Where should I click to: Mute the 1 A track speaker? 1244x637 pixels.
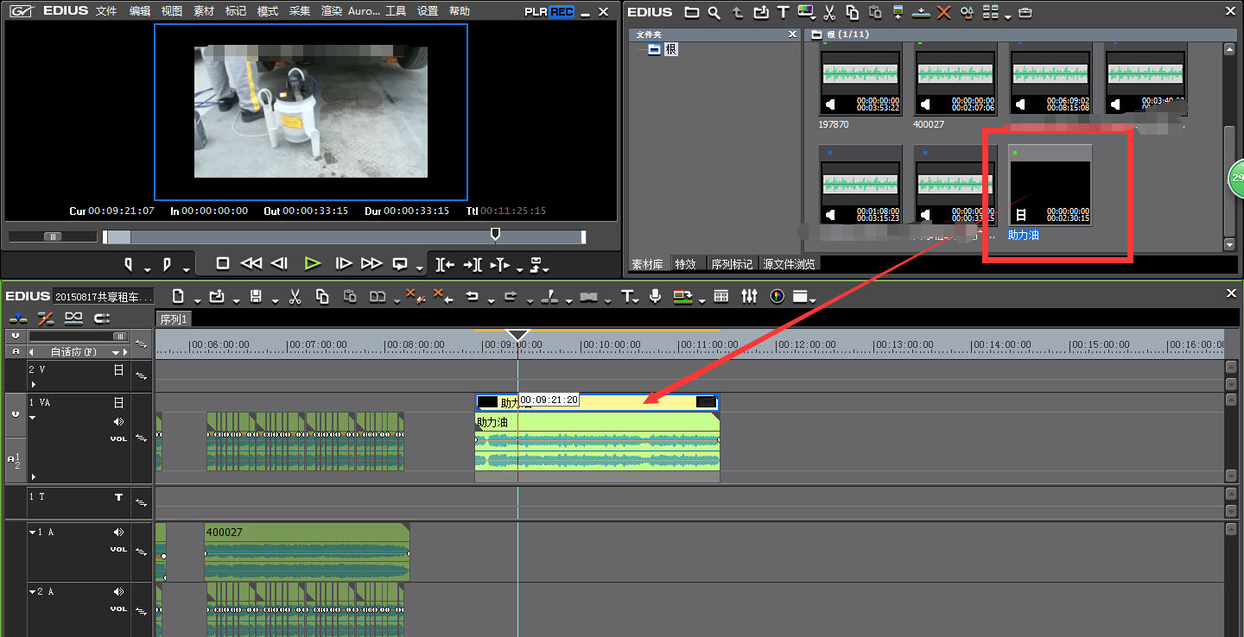119,533
